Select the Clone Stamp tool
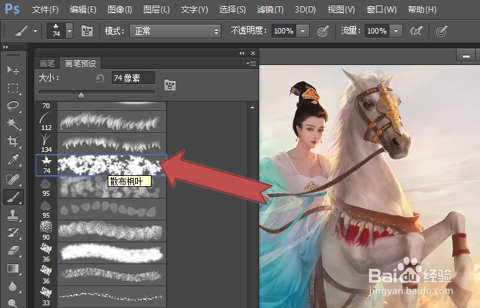Image resolution: width=480 pixels, height=308 pixels. (x=13, y=215)
